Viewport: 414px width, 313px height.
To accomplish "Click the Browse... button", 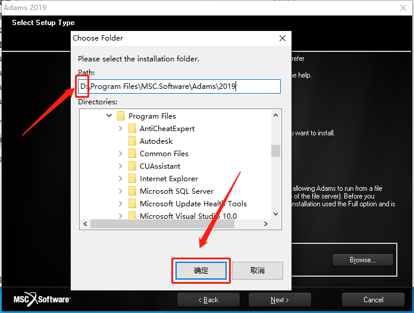I will (x=362, y=260).
